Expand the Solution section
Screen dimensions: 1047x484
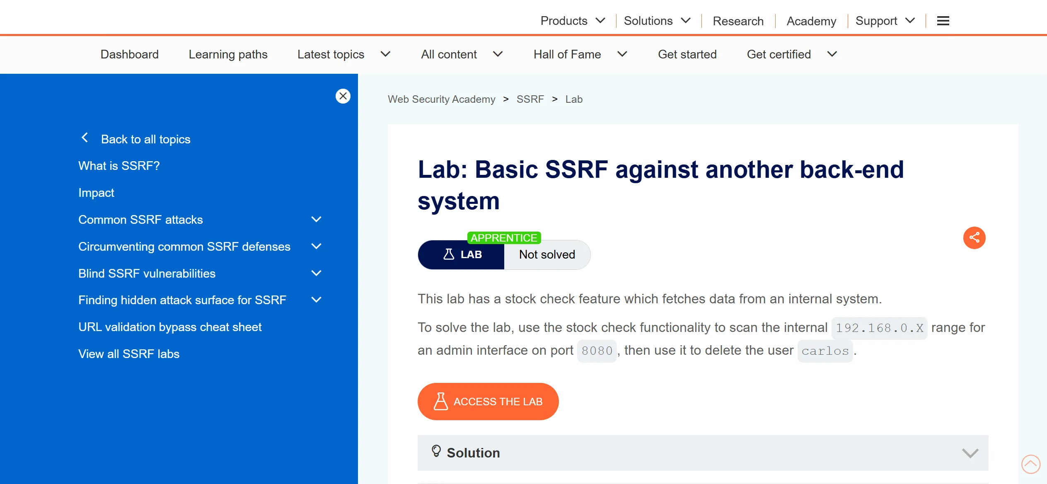[x=970, y=453]
